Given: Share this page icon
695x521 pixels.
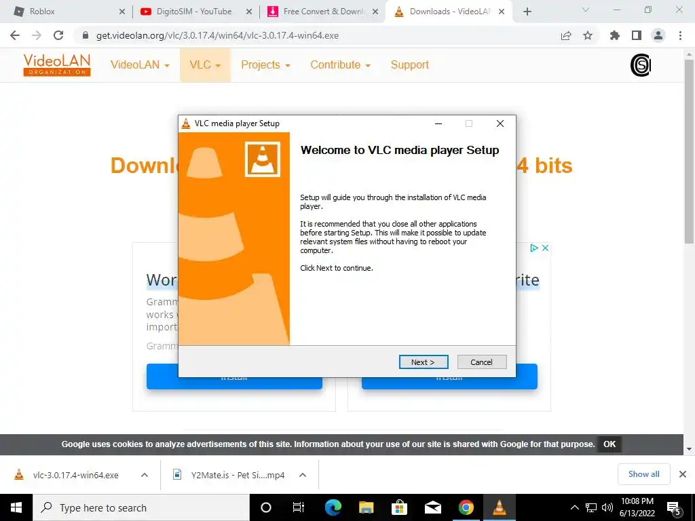Looking at the screenshot, I should [566, 35].
